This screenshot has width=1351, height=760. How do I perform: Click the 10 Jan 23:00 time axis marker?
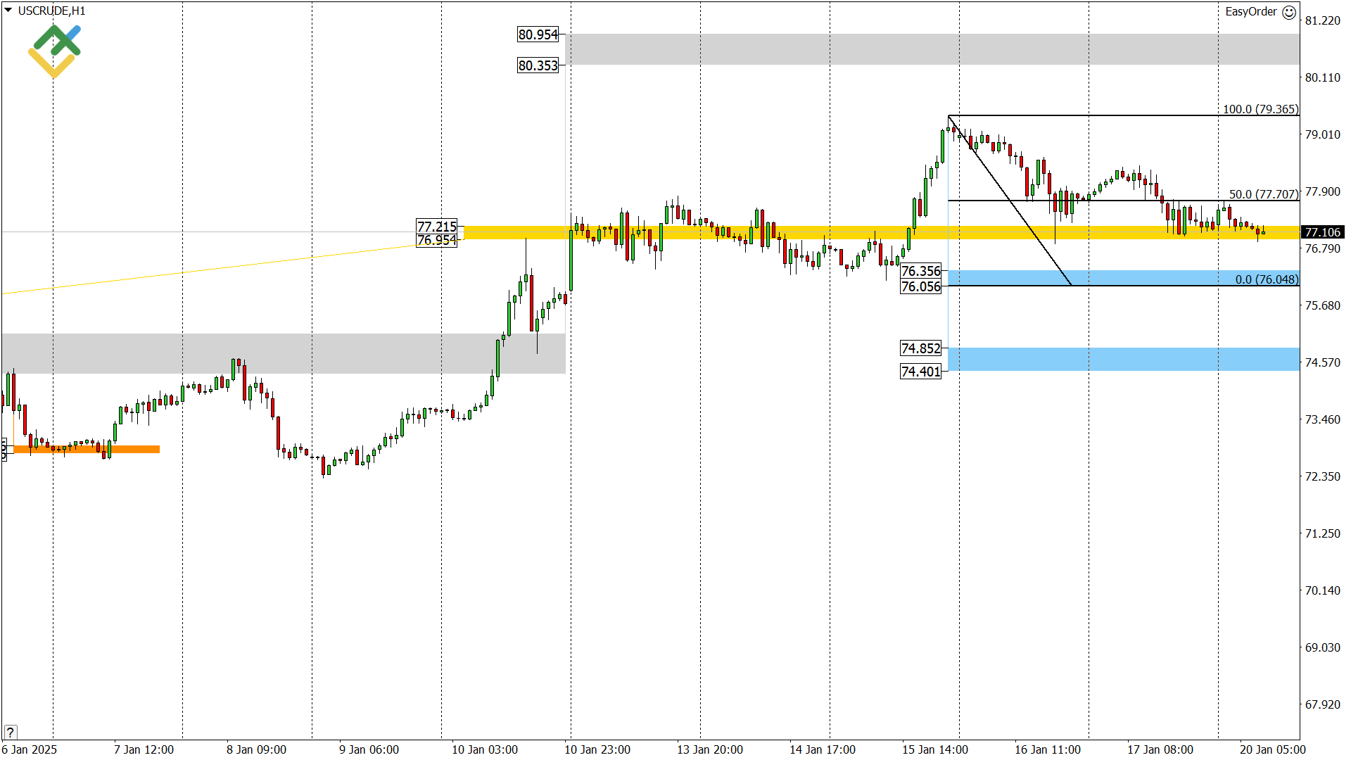[597, 749]
